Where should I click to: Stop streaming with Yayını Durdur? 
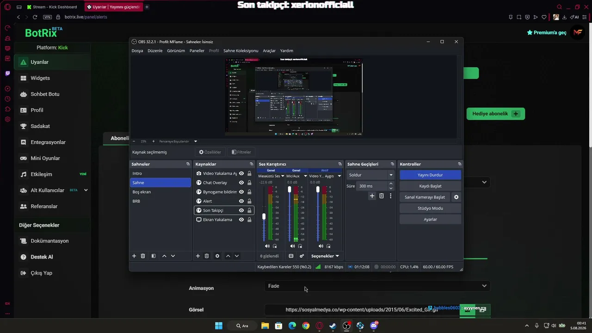[x=430, y=175]
